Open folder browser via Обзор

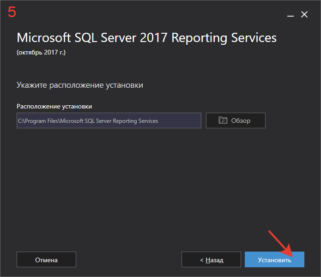tap(236, 120)
